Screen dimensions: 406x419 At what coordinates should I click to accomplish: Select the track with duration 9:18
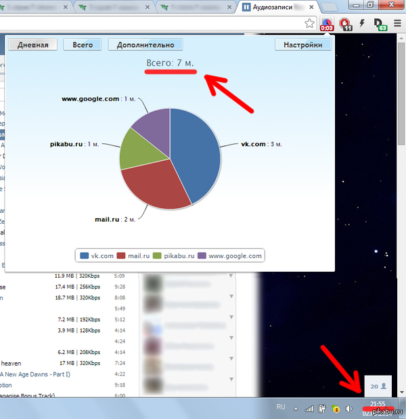(x=63, y=385)
